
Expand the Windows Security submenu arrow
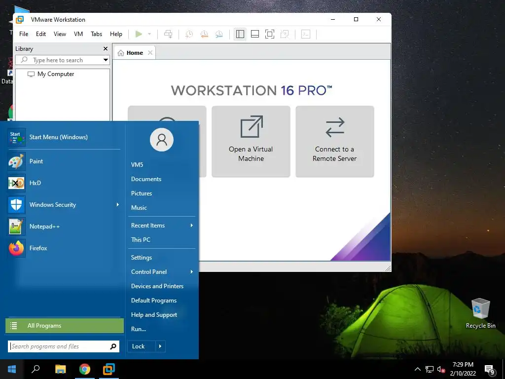coord(117,205)
